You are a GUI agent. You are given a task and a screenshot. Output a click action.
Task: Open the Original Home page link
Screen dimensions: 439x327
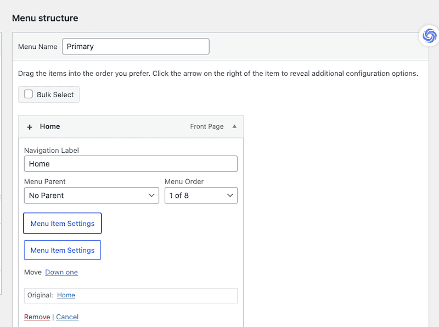tap(66, 295)
